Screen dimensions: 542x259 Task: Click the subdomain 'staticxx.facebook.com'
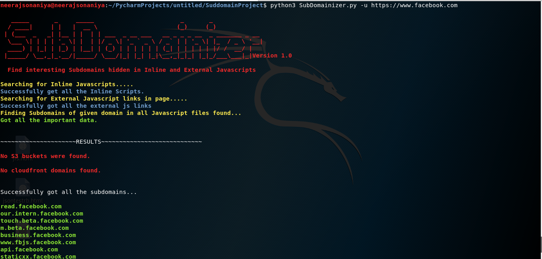tap(38, 256)
